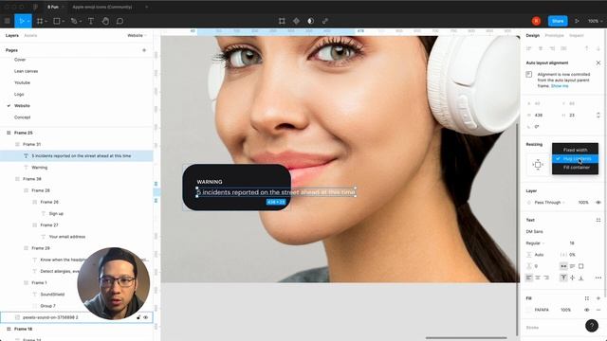The height and width of the screenshot is (341, 607).
Task: Toggle auto height text resizing
Action: pos(572,266)
